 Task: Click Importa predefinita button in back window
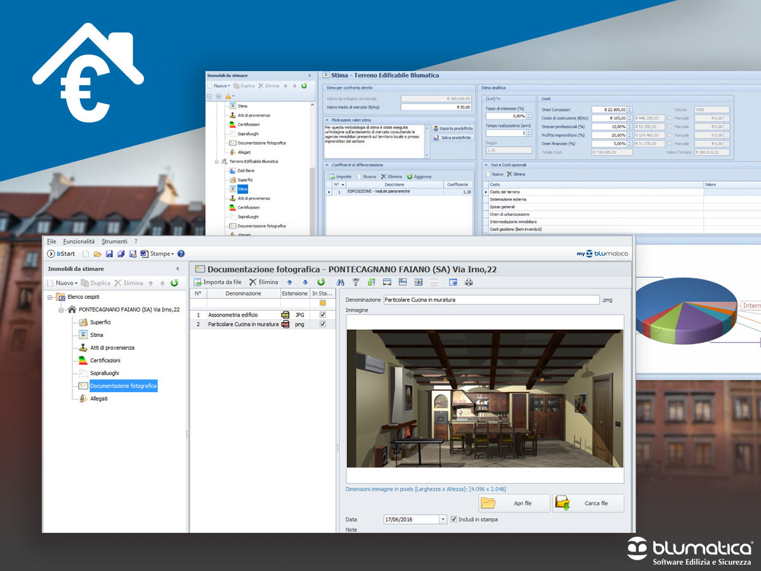coord(453,129)
